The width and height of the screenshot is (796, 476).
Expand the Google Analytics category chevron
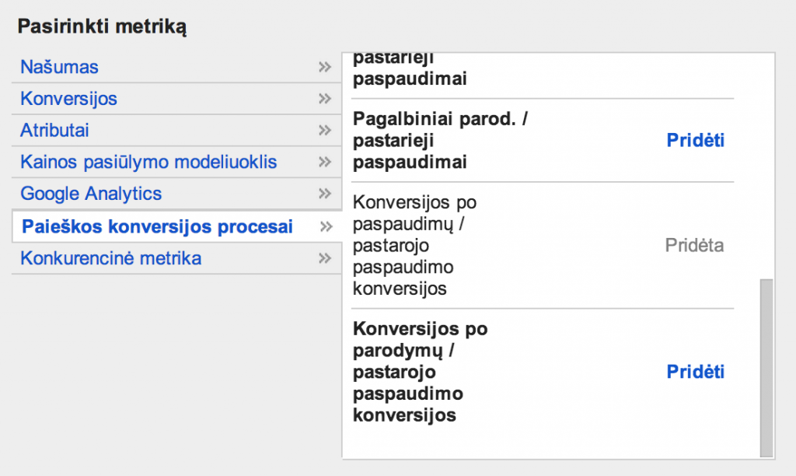pos(324,194)
